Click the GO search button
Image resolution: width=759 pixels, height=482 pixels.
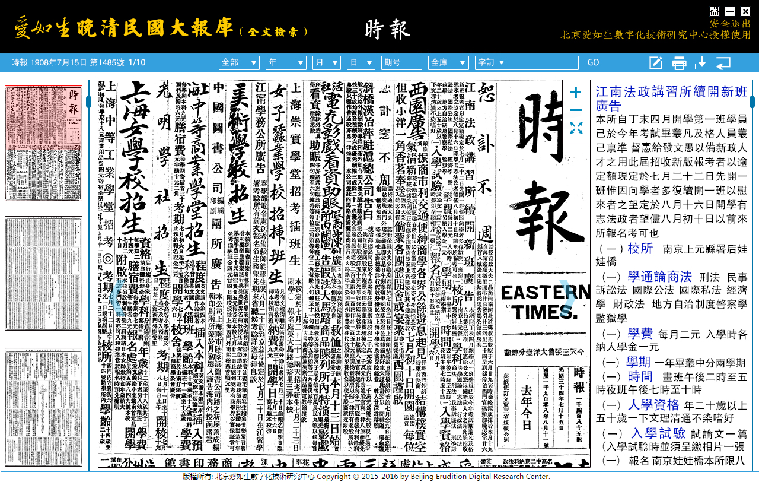click(592, 62)
